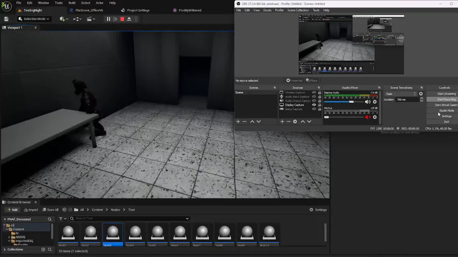
Task: Eject from the player controller
Action: [129, 19]
